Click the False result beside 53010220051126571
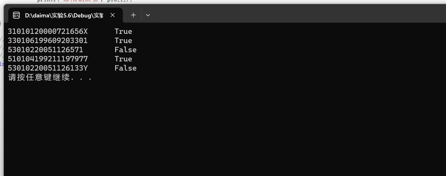446x176 pixels. click(x=125, y=50)
